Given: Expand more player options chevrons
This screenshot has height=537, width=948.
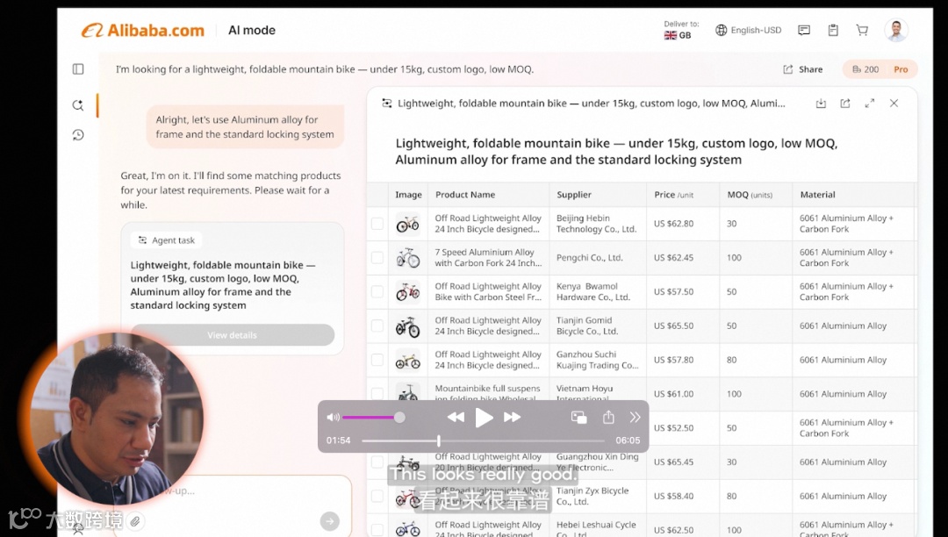Looking at the screenshot, I should tap(635, 418).
